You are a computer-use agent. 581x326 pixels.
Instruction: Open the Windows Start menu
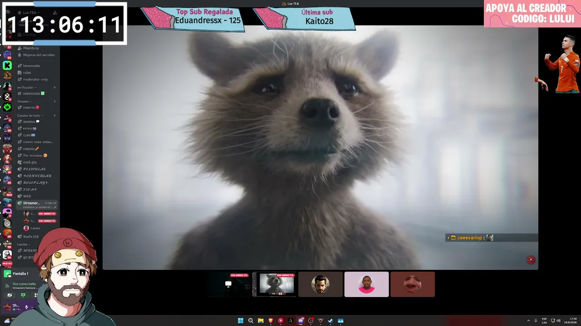coord(241,321)
